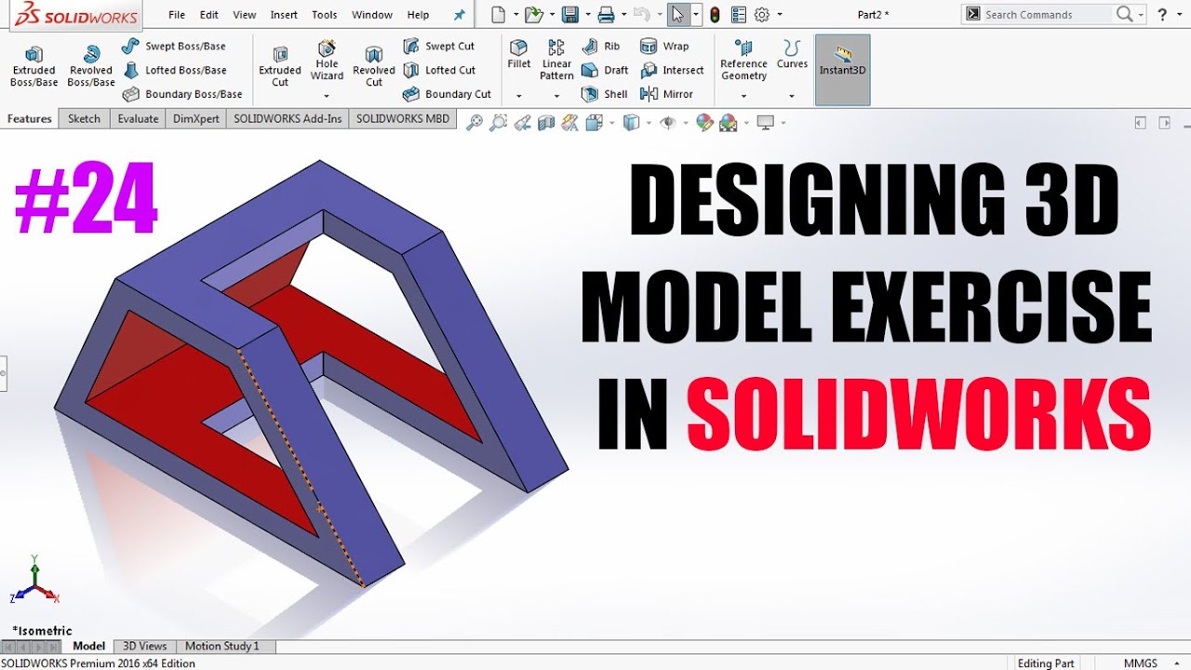Open the Linear Pattern tool
The height and width of the screenshot is (670, 1191).
click(556, 60)
